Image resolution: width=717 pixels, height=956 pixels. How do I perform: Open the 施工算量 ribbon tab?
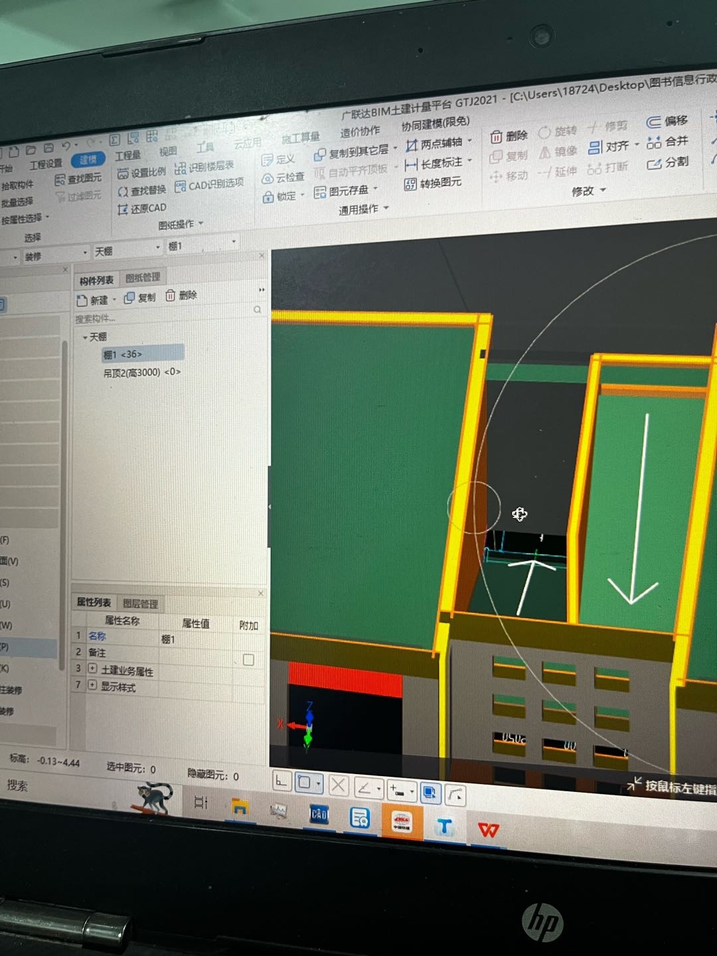coord(300,137)
